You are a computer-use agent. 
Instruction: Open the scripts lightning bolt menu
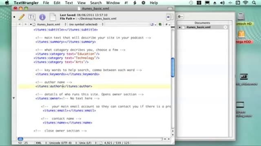point(135,3)
